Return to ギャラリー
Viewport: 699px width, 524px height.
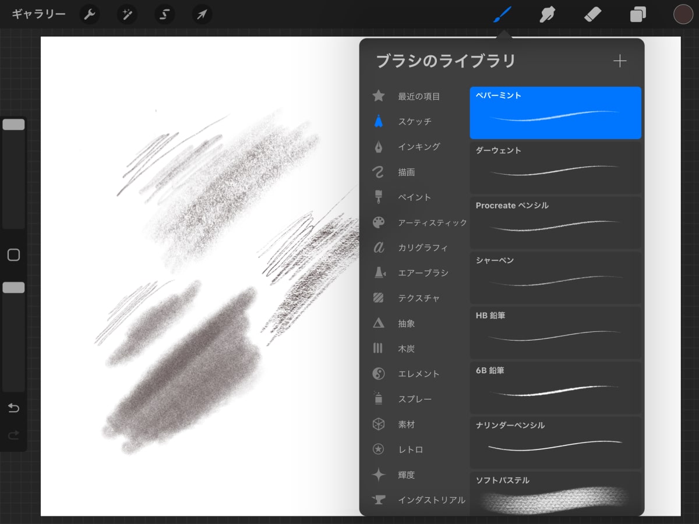(x=38, y=15)
